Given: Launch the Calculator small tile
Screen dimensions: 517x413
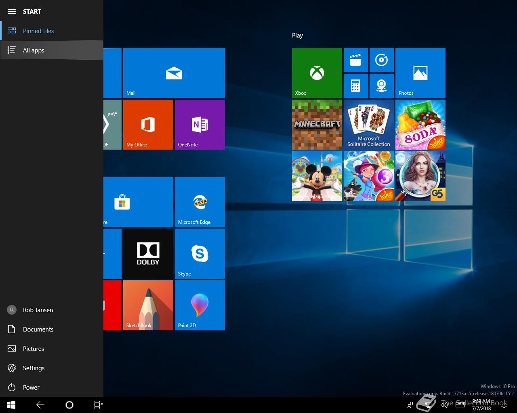Looking at the screenshot, I should coord(355,86).
